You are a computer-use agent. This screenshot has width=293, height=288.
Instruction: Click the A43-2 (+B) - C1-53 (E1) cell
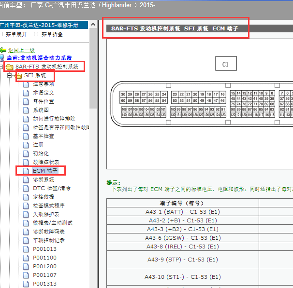click(x=183, y=220)
